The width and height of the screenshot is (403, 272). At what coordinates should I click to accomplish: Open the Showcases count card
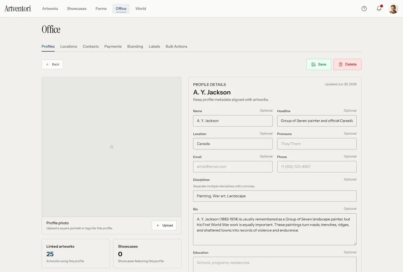[147, 254]
